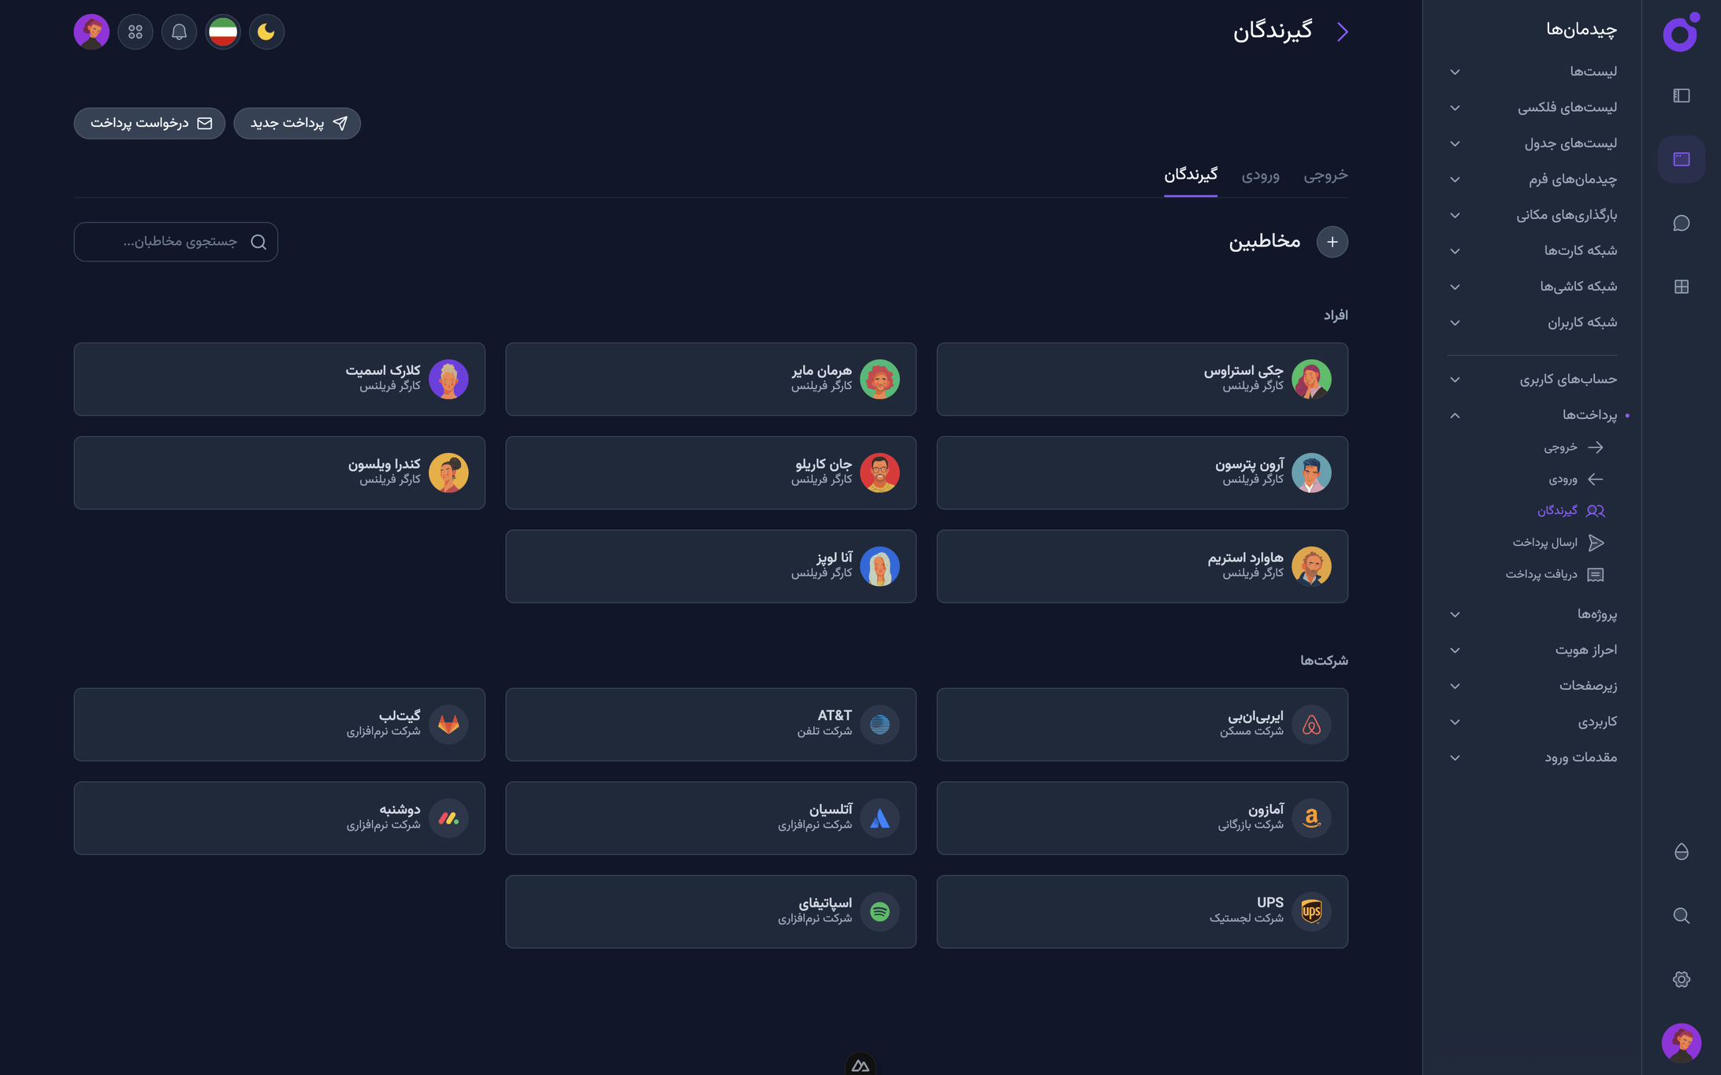Viewport: 1721px width, 1075px height.
Task: Click the notifications bell icon
Action: [x=179, y=32]
